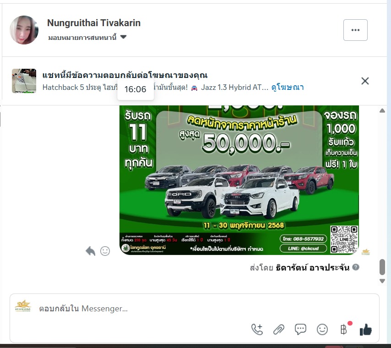Attach a file using the paperclip icon
391x348 pixels.
pyautogui.click(x=279, y=329)
